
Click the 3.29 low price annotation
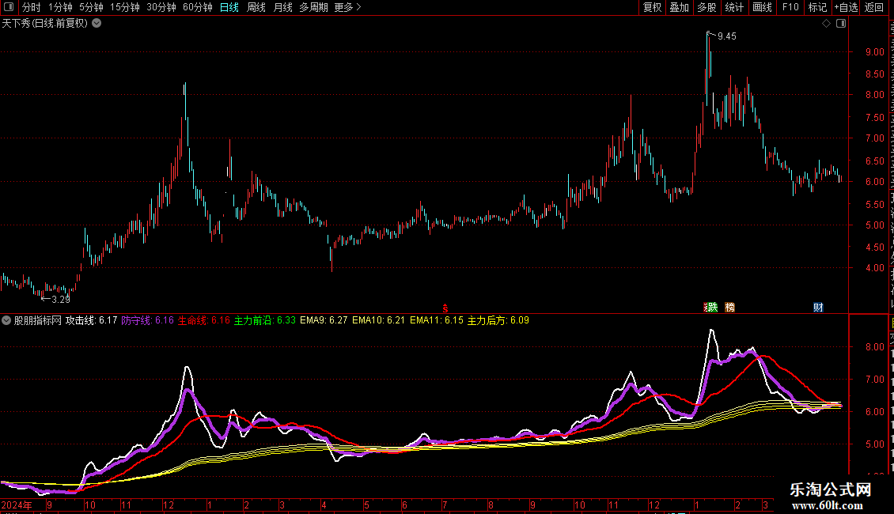[60, 299]
